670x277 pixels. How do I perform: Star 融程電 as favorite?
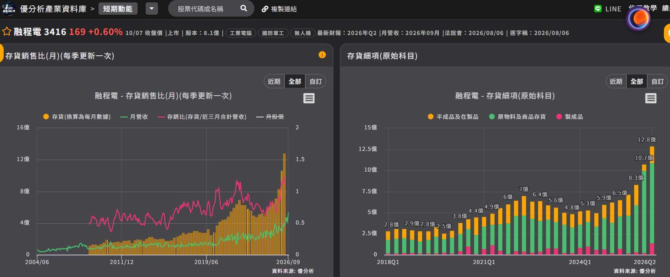[7, 32]
